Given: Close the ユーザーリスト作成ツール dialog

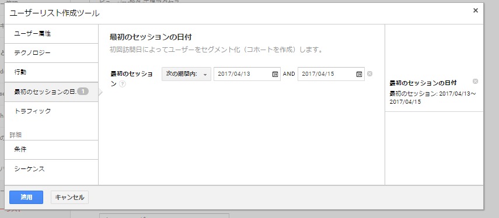Looking at the screenshot, I should click(476, 10).
